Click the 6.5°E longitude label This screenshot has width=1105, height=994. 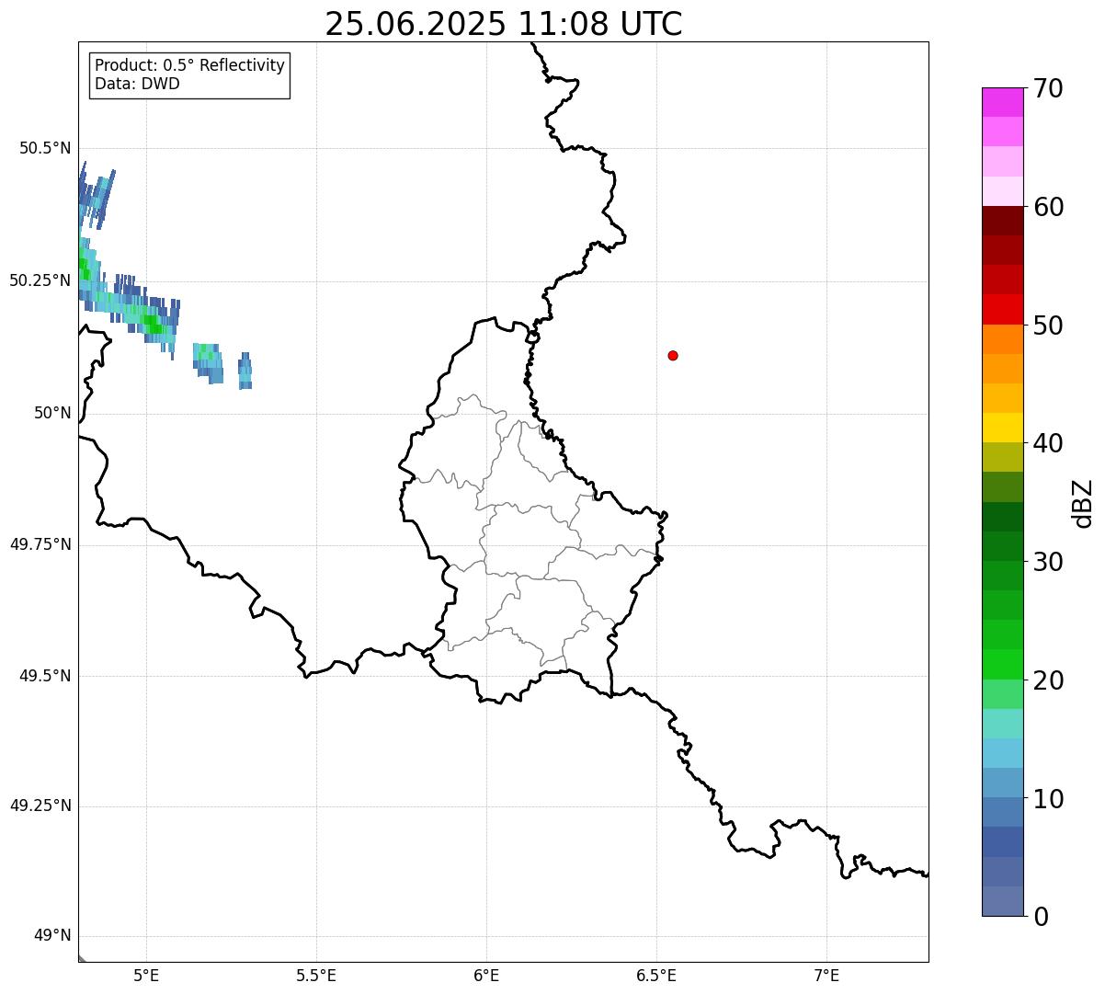[x=656, y=975]
